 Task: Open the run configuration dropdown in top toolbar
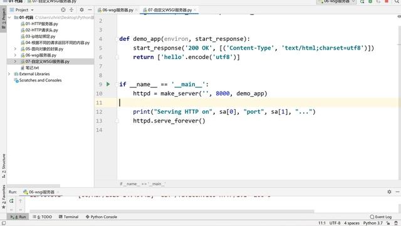pos(336,1)
